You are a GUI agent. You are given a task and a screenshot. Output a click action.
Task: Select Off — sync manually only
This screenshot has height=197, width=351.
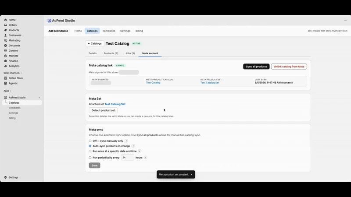click(x=90, y=141)
